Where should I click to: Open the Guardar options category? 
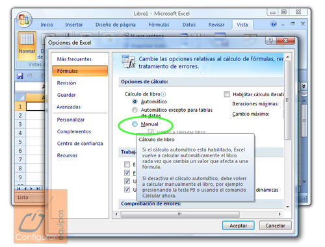click(x=66, y=95)
